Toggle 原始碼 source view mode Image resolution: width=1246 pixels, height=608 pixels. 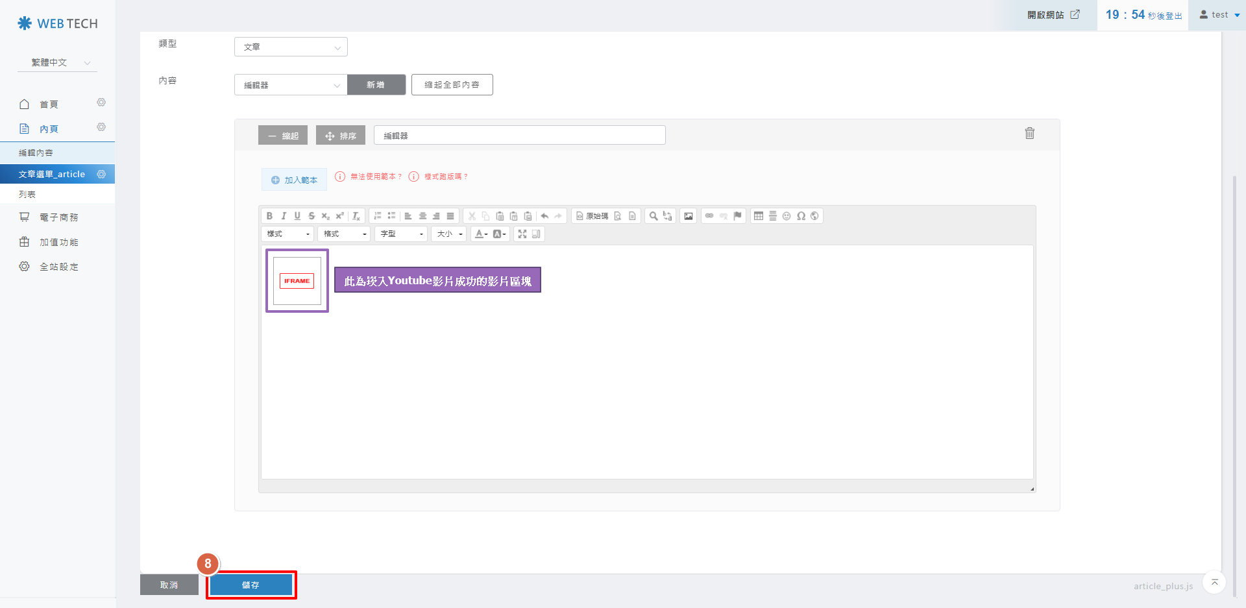592,216
